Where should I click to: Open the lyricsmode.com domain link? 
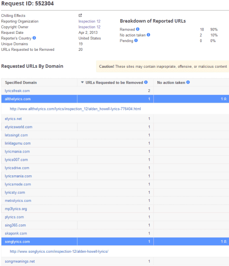tap(18, 184)
